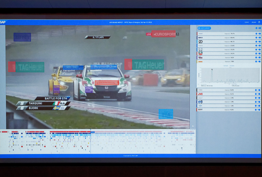Expand the 2.9% exposure brand row
Screen dimensions: 262x177
pyautogui.click(x=229, y=98)
